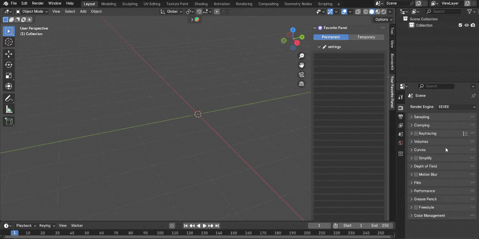Click the Blender logo menu icon
The width and height of the screenshot is (479, 239).
(x=6, y=3)
